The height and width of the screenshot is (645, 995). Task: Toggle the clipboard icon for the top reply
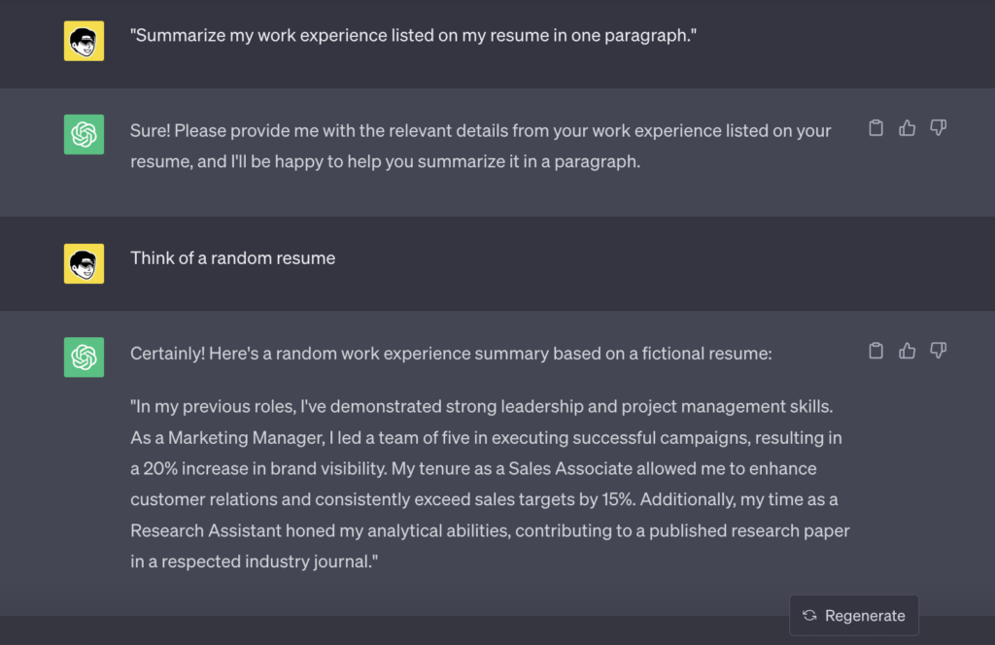[875, 127]
